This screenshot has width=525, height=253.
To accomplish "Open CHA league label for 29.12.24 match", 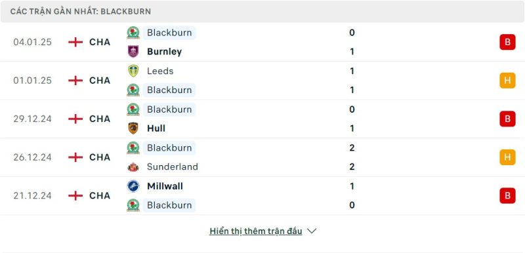I will 100,119.
